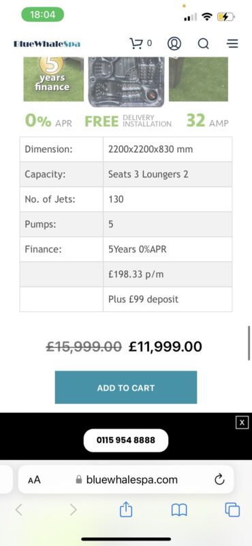Close the black phone banner
Screen dimensions: 252x546
tap(242, 422)
